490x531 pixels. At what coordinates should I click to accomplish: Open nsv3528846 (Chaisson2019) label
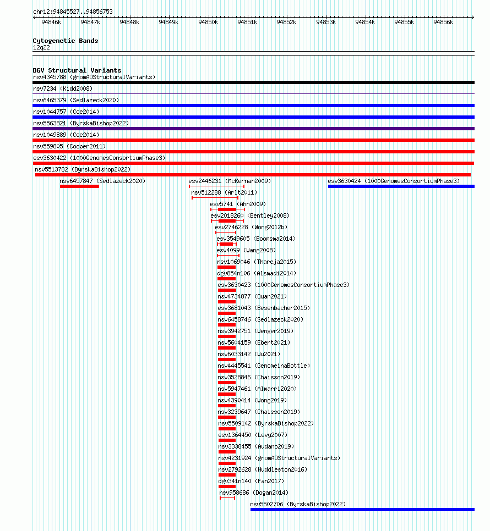tap(259, 377)
